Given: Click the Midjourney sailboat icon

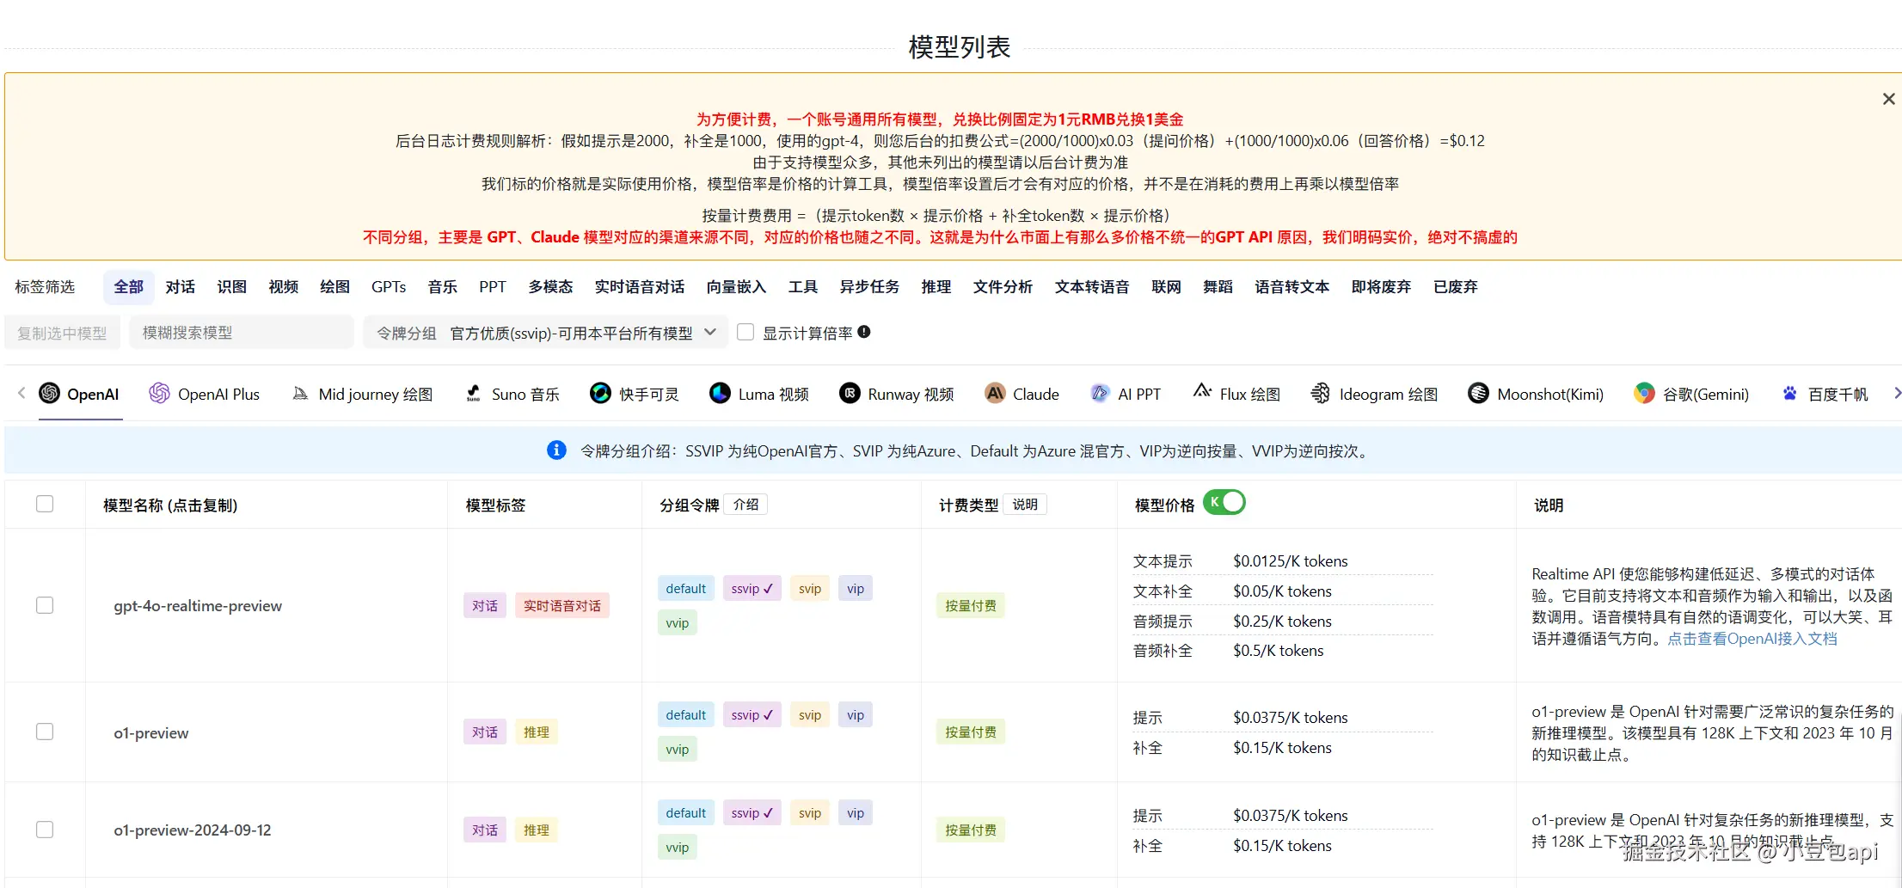Looking at the screenshot, I should point(300,394).
